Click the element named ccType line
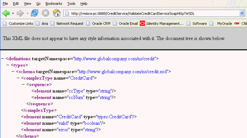The width and height of the screenshot is (247, 138). click(x=74, y=91)
